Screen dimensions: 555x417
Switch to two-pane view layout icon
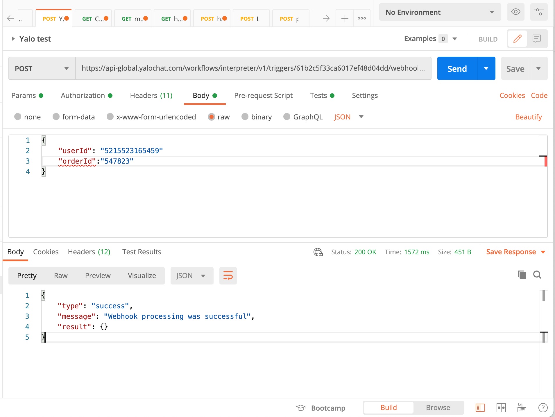(501, 408)
